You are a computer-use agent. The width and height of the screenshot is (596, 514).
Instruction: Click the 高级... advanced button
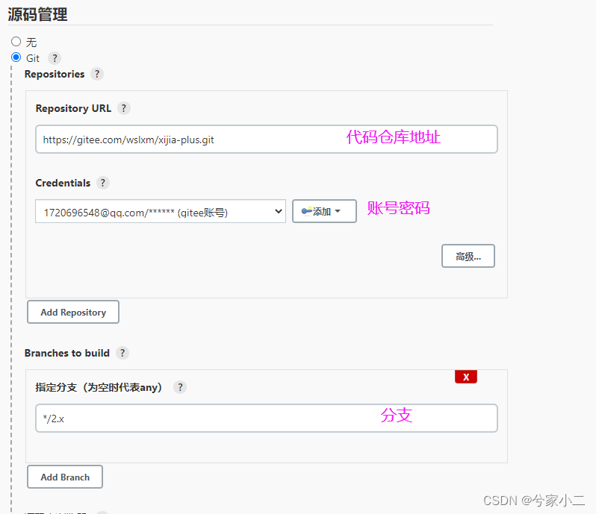pyautogui.click(x=468, y=256)
